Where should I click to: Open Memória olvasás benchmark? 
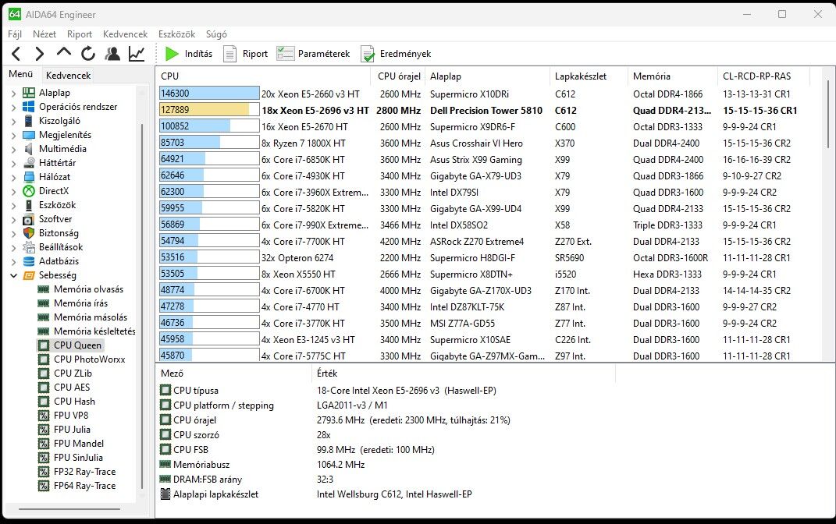click(88, 289)
